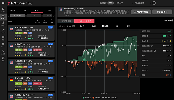Click the 損切注文 一部設定あり value
This screenshot has height=100, width=174.
coord(167,70)
